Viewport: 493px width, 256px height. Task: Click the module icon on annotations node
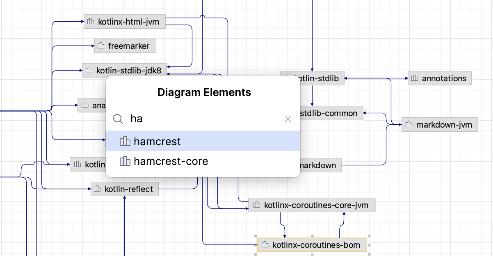[415, 78]
